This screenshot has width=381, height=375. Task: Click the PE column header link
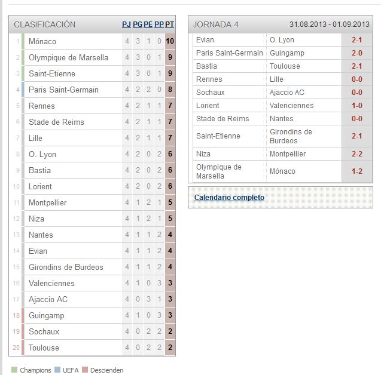(148, 24)
